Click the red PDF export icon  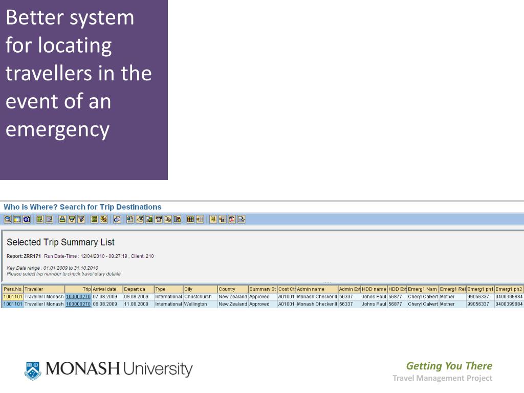coord(232,219)
